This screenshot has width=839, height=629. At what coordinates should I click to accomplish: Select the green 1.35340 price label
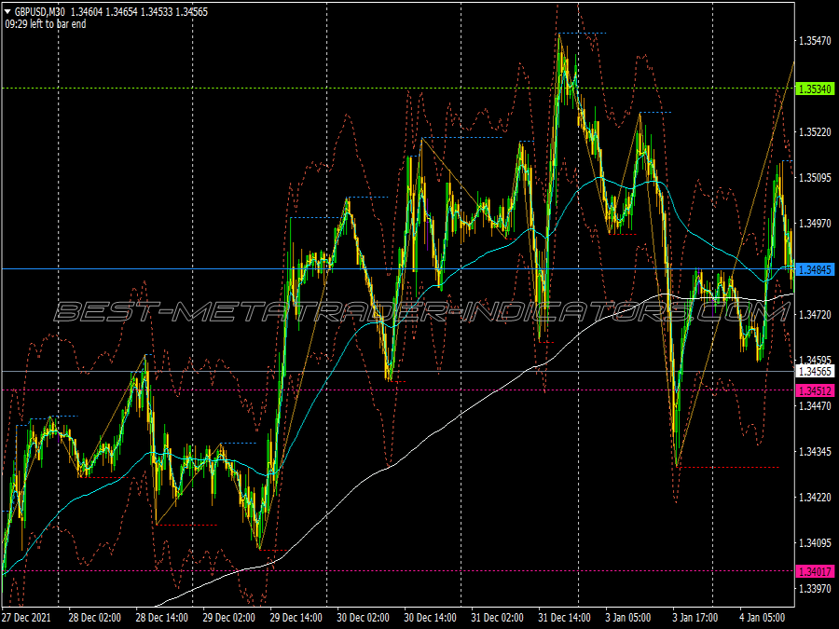[815, 89]
